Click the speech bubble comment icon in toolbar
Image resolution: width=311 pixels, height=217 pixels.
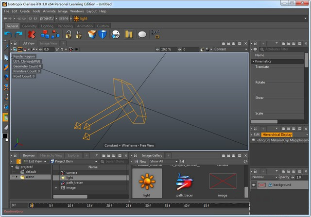pyautogui.click(x=142, y=34)
